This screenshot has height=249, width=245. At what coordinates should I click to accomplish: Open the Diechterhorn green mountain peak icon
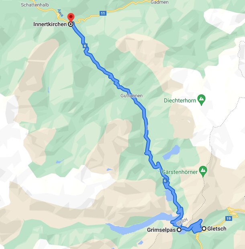(x=202, y=100)
